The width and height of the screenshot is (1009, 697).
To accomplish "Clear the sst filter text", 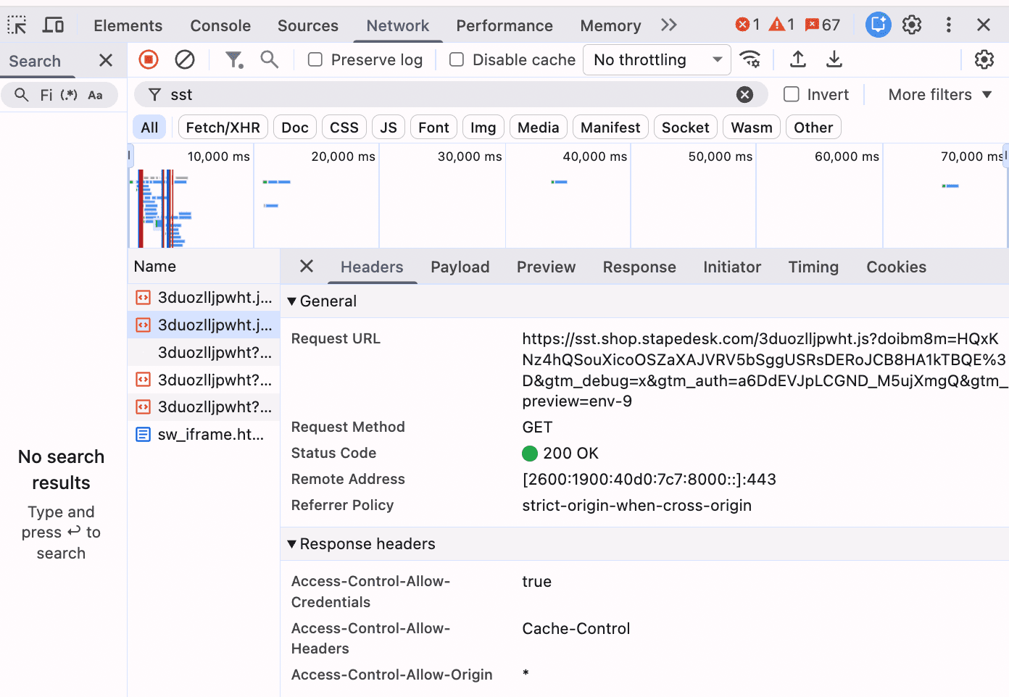I will (744, 94).
